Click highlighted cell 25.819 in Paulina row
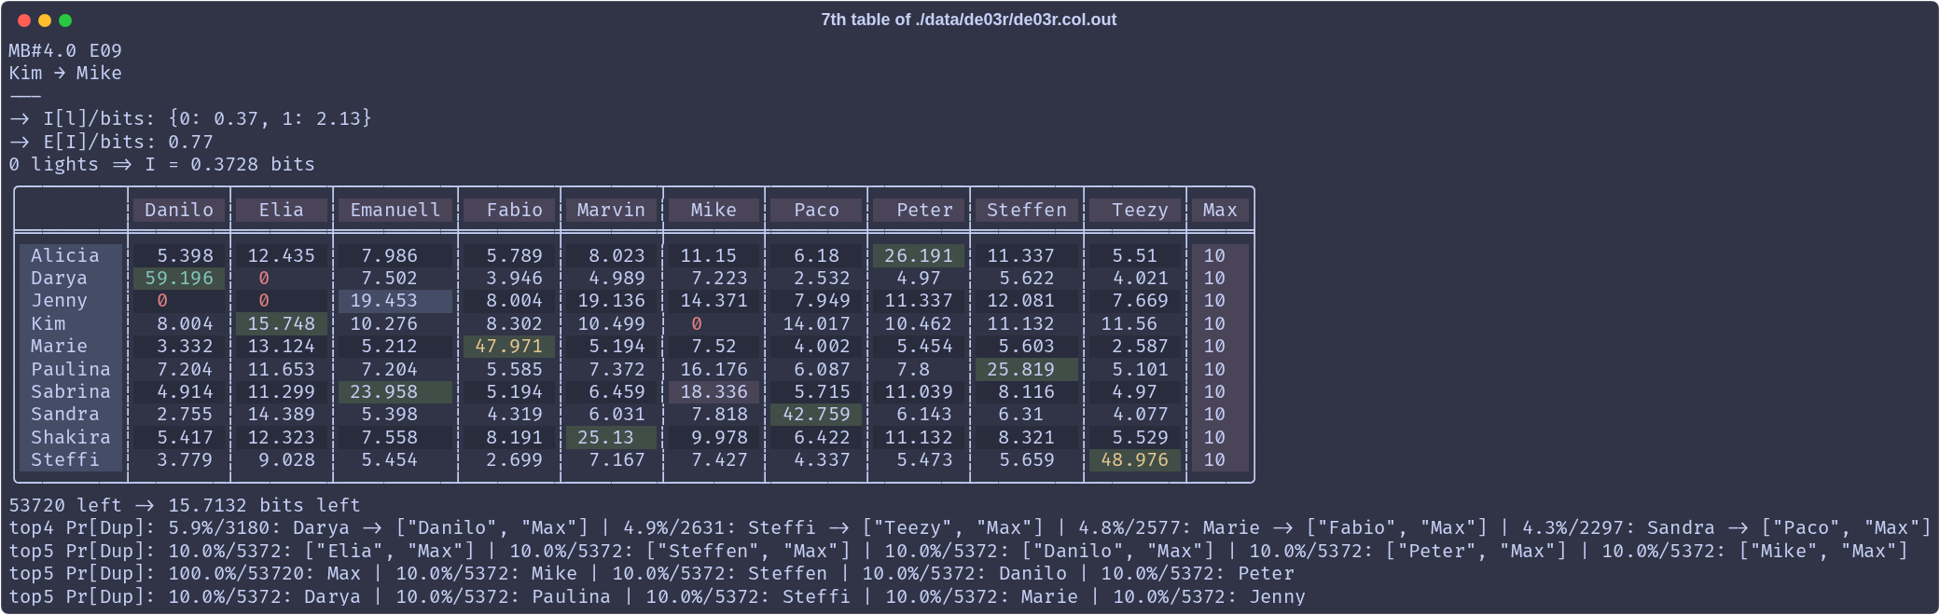 click(x=1027, y=369)
